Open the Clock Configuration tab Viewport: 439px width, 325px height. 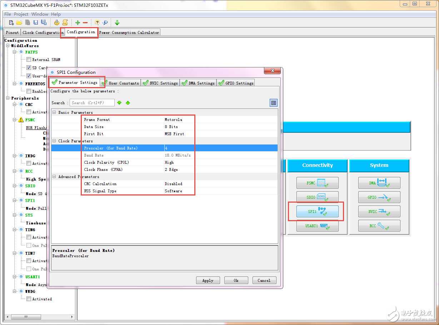click(x=42, y=32)
